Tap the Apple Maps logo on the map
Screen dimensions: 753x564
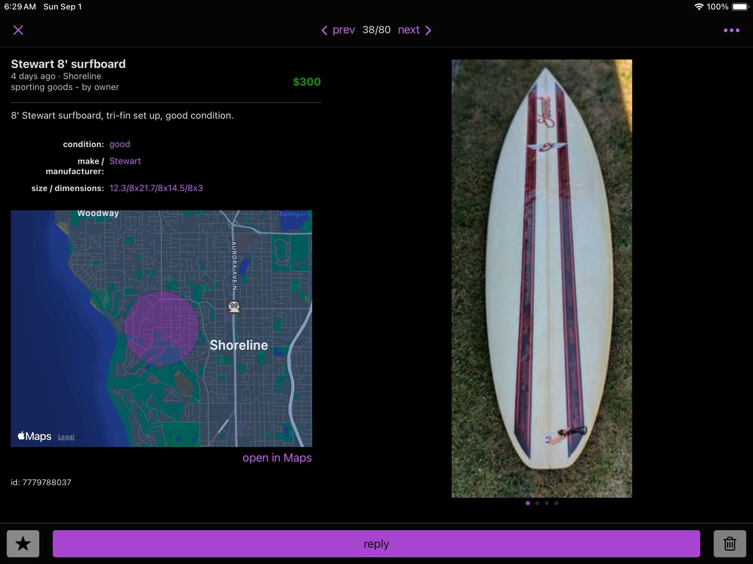point(35,436)
